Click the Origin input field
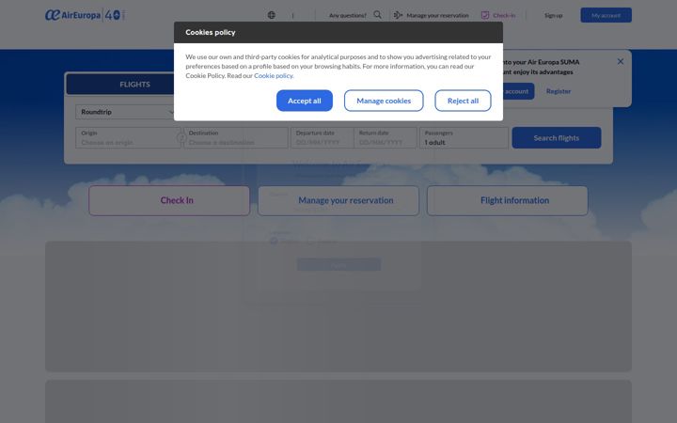The width and height of the screenshot is (677, 423). [x=128, y=137]
